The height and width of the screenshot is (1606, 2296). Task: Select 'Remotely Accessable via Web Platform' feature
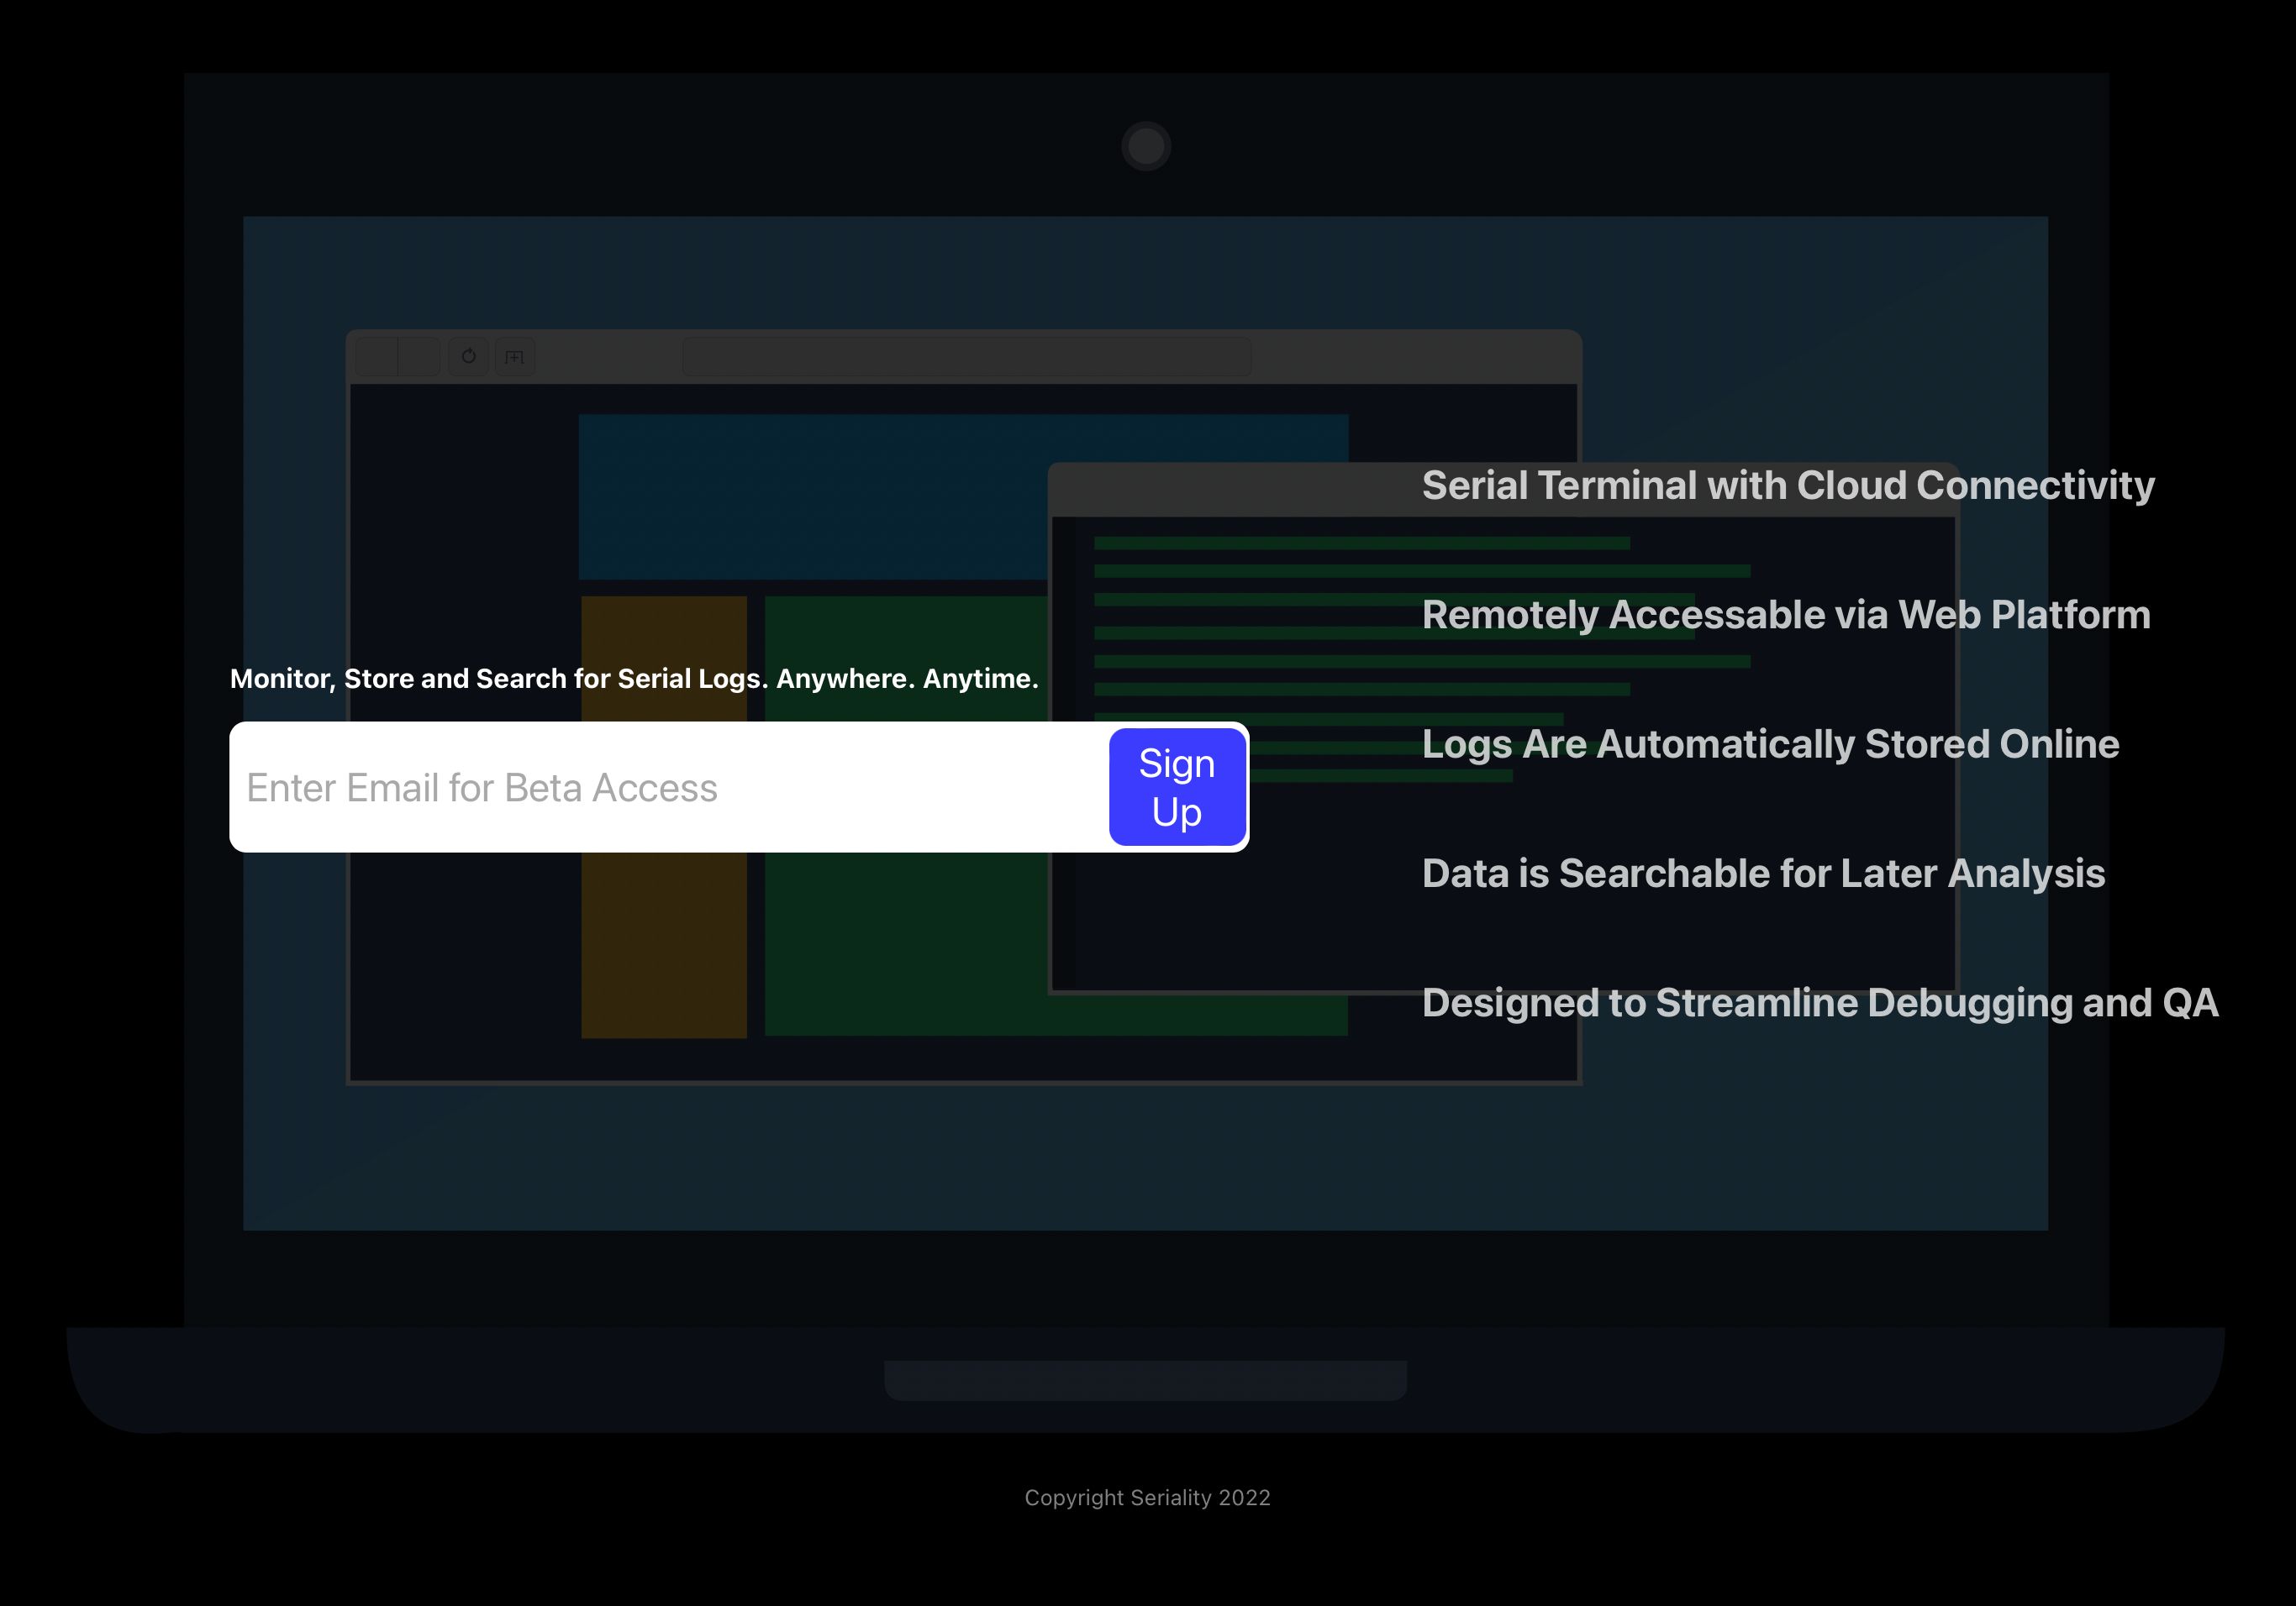(1785, 616)
